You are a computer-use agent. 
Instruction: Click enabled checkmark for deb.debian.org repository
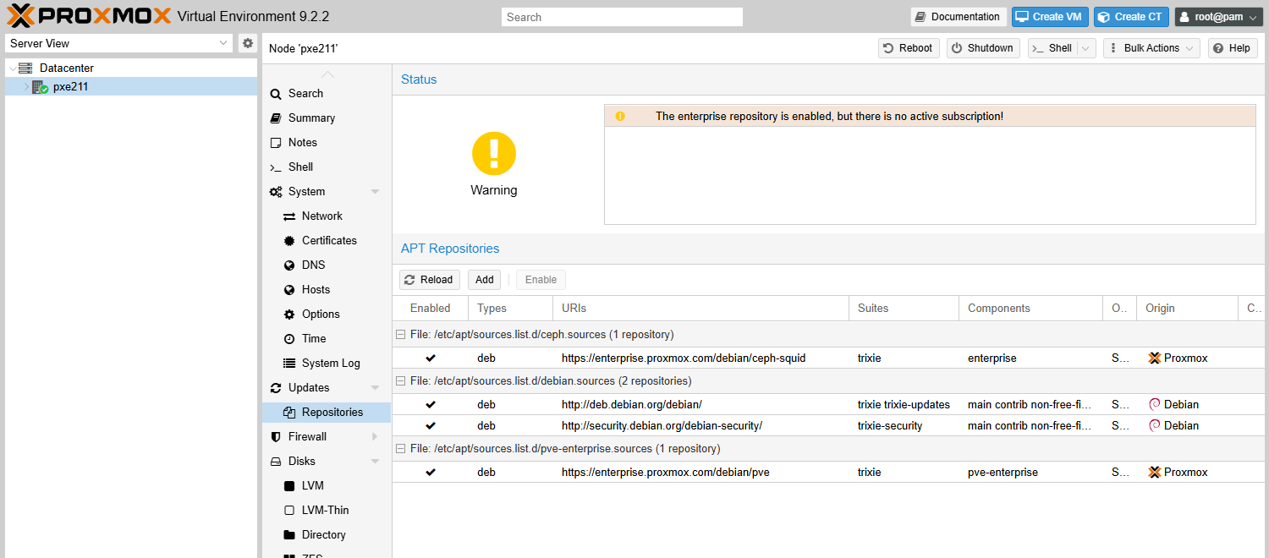(x=431, y=405)
